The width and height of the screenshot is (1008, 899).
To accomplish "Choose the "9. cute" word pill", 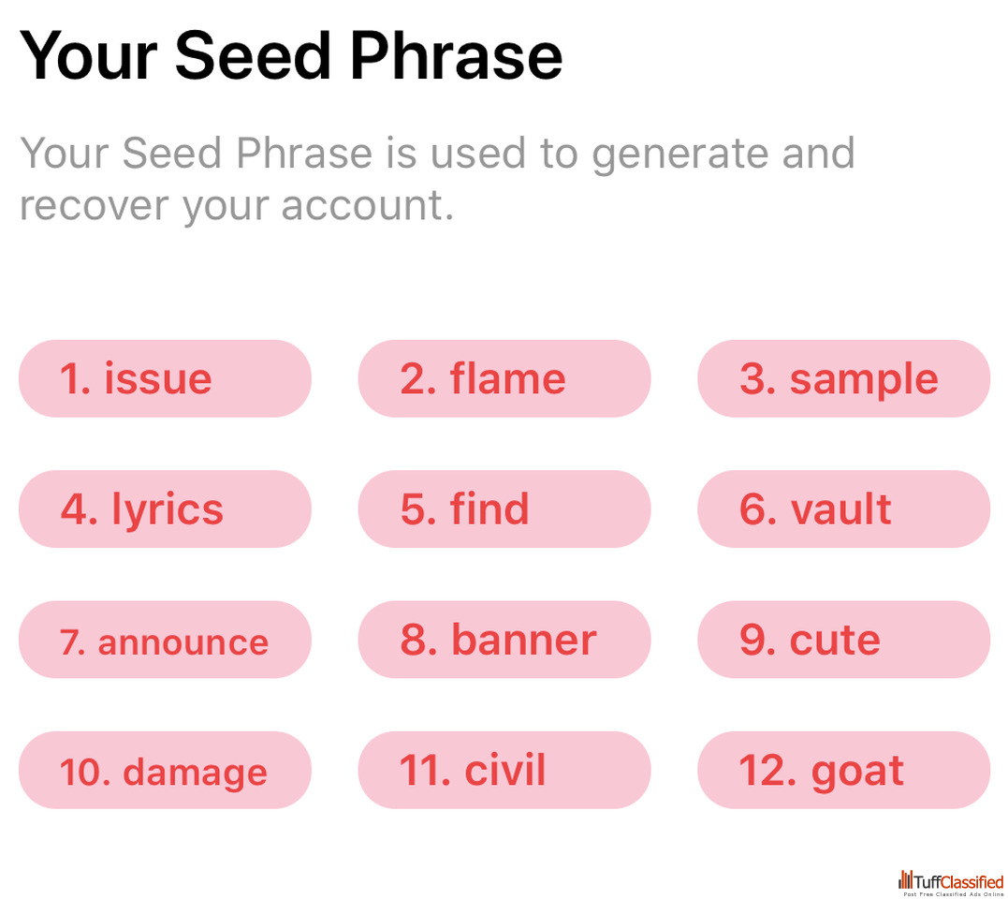I will click(843, 640).
